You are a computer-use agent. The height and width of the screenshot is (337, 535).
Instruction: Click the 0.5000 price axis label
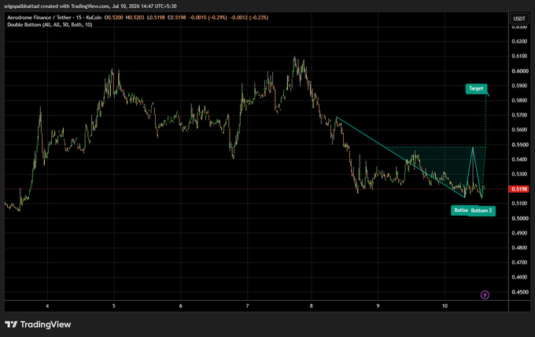[x=519, y=218]
